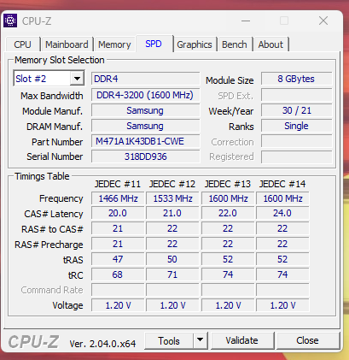Click the JEDEC #11 RAS# Precharge 21 cell

pyautogui.click(x=118, y=244)
